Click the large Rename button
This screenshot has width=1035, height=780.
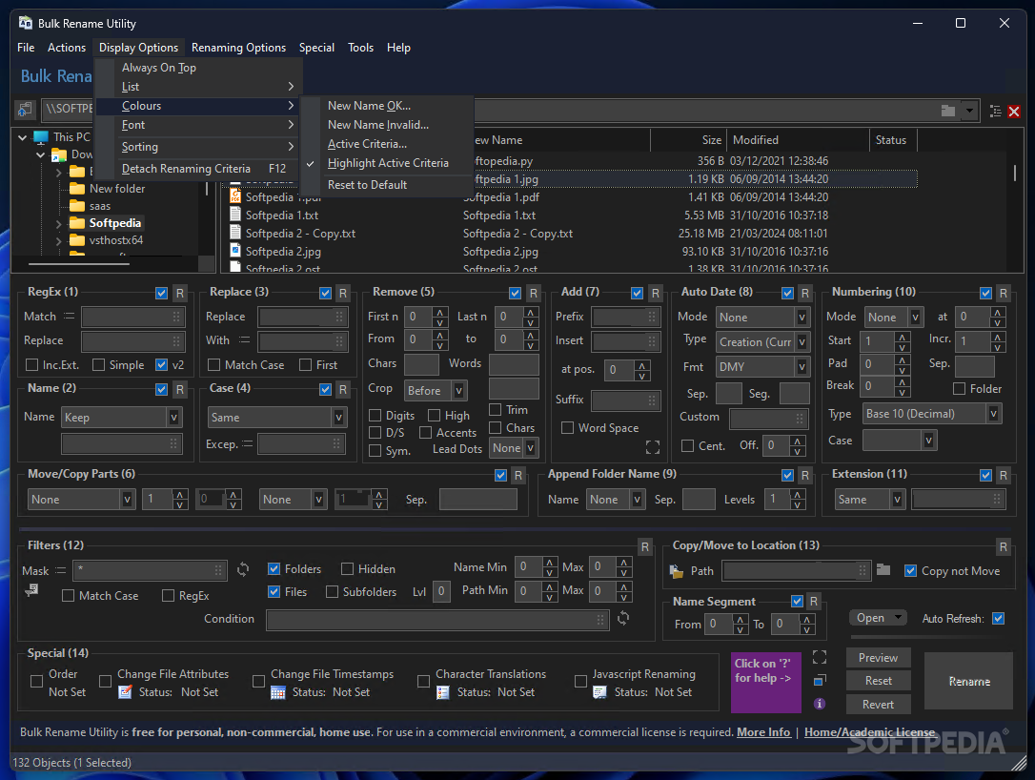click(969, 681)
